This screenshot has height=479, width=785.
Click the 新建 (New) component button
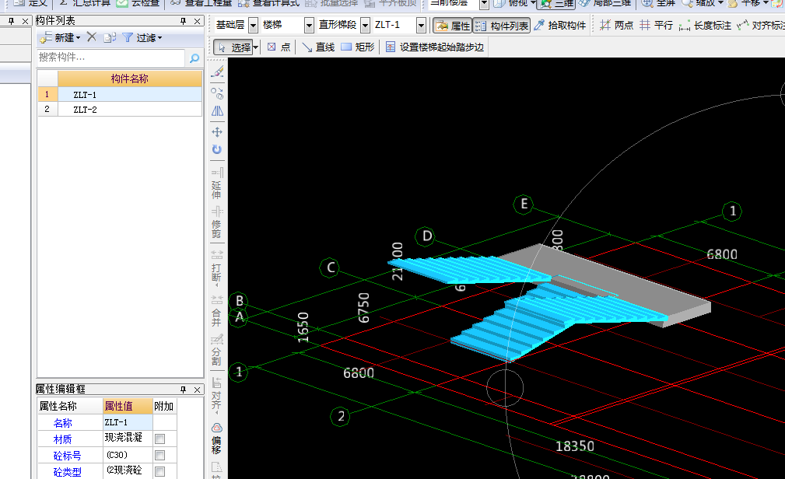pos(60,37)
